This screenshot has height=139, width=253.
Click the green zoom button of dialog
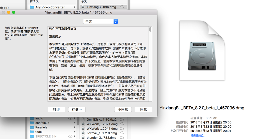click(14, 13)
